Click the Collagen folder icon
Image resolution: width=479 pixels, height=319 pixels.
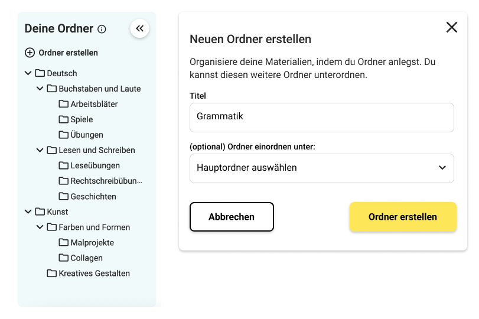64,258
